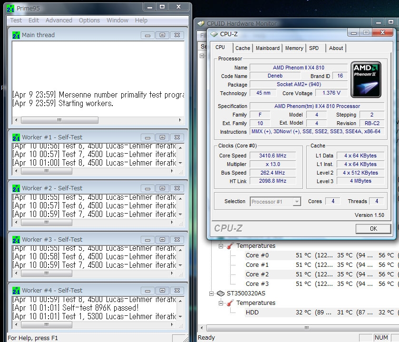The image size is (399, 342).
Task: Open the Options menu in Prime95
Action: pos(89,20)
